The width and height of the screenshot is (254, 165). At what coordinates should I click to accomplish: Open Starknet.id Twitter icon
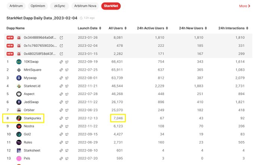point(67,86)
